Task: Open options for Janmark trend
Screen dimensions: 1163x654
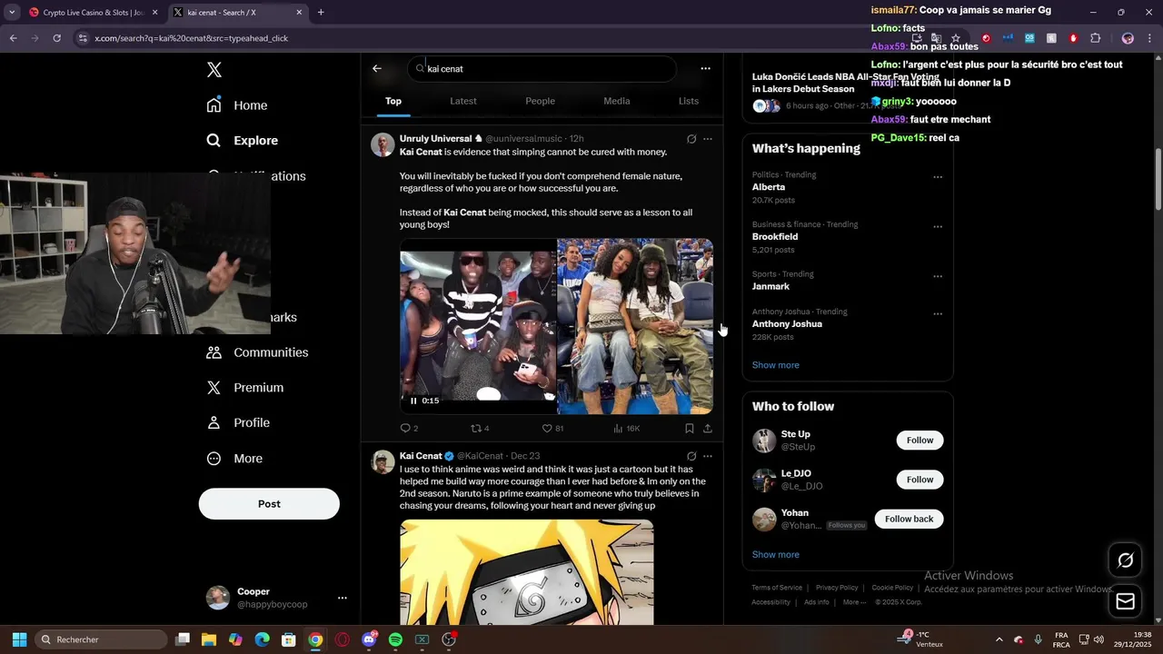Action: pos(938,277)
